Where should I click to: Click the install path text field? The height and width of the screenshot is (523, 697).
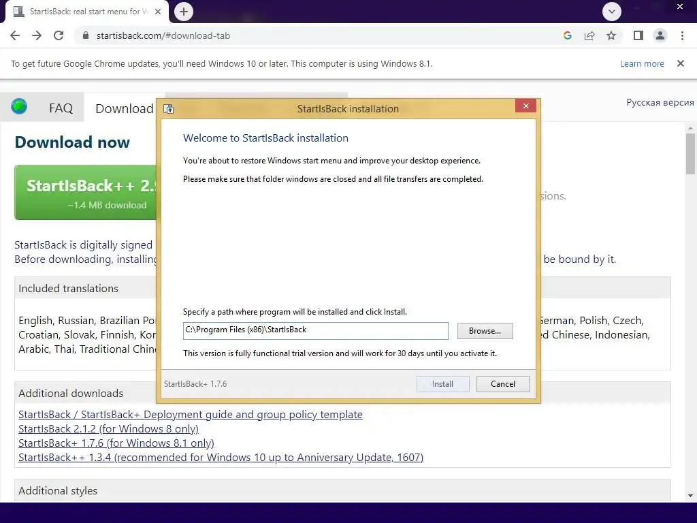(x=316, y=330)
